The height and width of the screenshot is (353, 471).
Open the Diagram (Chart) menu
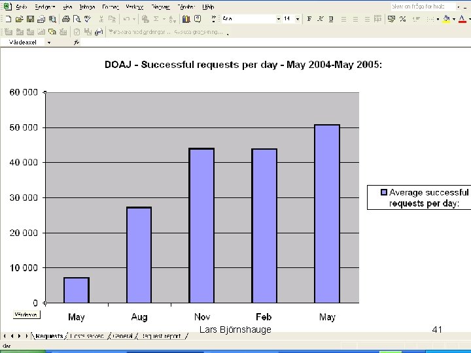tap(160, 7)
